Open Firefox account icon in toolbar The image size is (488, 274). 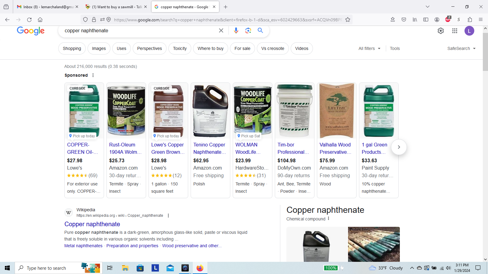(x=437, y=19)
